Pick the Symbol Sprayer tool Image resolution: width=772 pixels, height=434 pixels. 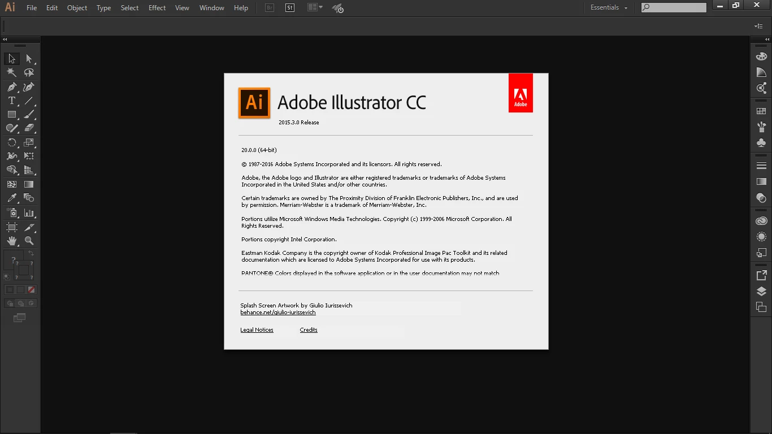point(11,213)
